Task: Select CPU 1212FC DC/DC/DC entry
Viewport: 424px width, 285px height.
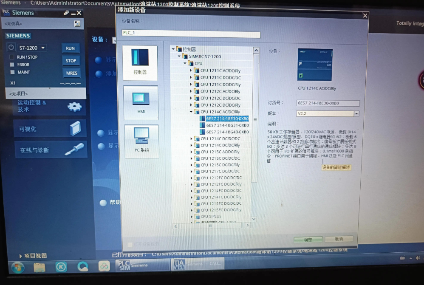Action: (x=221, y=178)
